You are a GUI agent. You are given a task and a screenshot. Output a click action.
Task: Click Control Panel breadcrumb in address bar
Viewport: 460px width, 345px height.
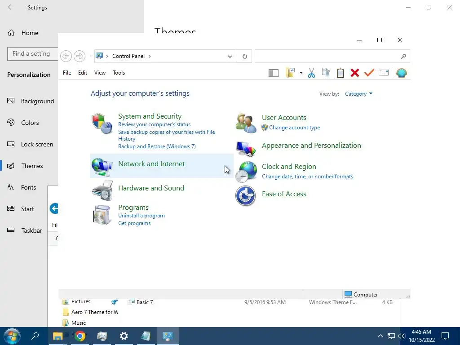[128, 56]
